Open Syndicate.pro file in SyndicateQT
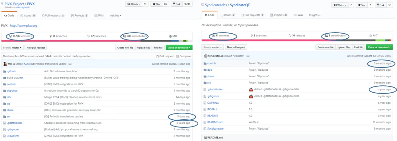This screenshot has width=397, height=141. 215,129
